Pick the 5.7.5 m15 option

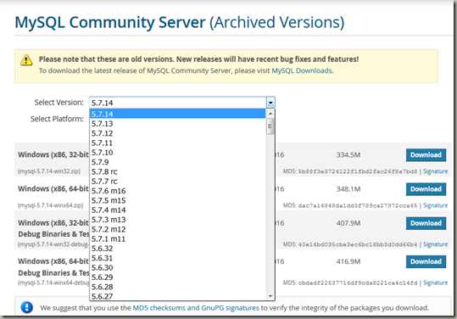point(177,200)
